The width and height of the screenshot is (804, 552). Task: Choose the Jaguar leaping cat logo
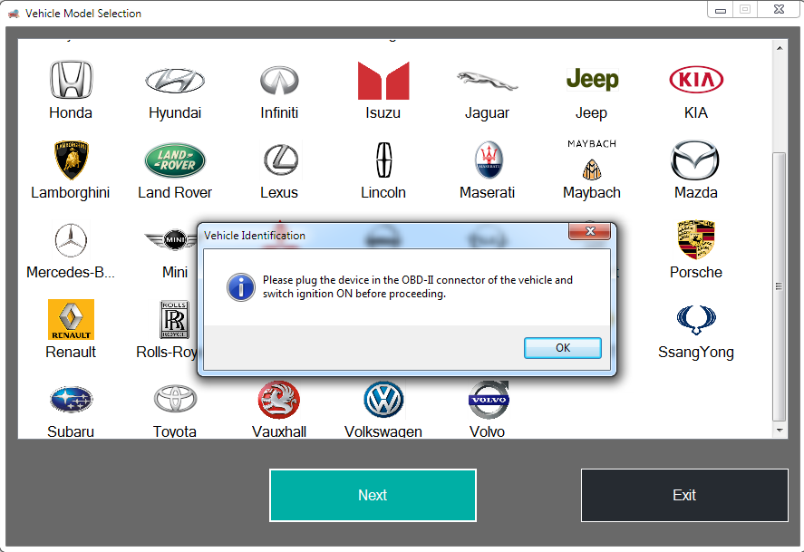click(x=487, y=81)
